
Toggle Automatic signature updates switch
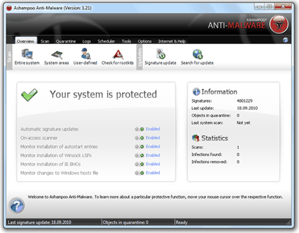pyautogui.click(x=139, y=129)
